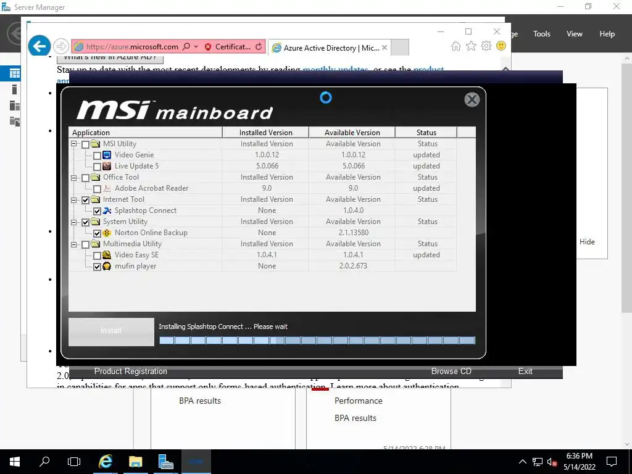This screenshot has width=632, height=474.
Task: Click the Adobe Acrobat Reader icon
Action: (x=107, y=188)
